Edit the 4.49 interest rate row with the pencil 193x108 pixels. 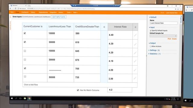135,35
